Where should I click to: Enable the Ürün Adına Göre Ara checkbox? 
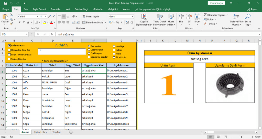9,50
